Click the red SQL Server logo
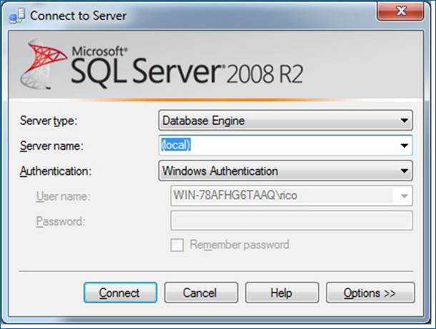This screenshot has width=436, height=329. click(44, 64)
